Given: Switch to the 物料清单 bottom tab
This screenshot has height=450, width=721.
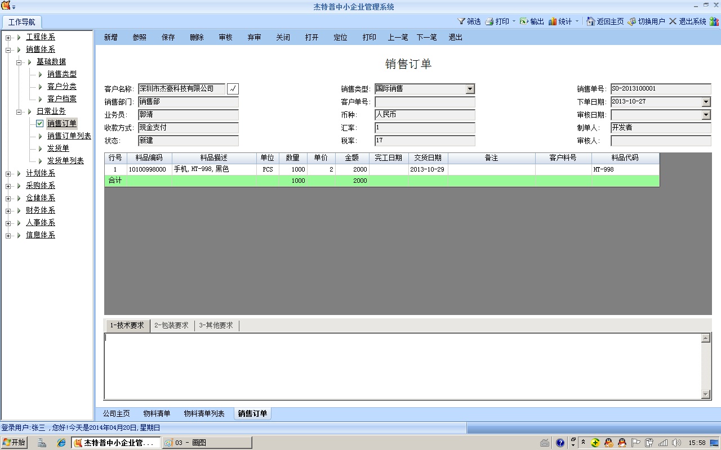Looking at the screenshot, I should tap(157, 414).
